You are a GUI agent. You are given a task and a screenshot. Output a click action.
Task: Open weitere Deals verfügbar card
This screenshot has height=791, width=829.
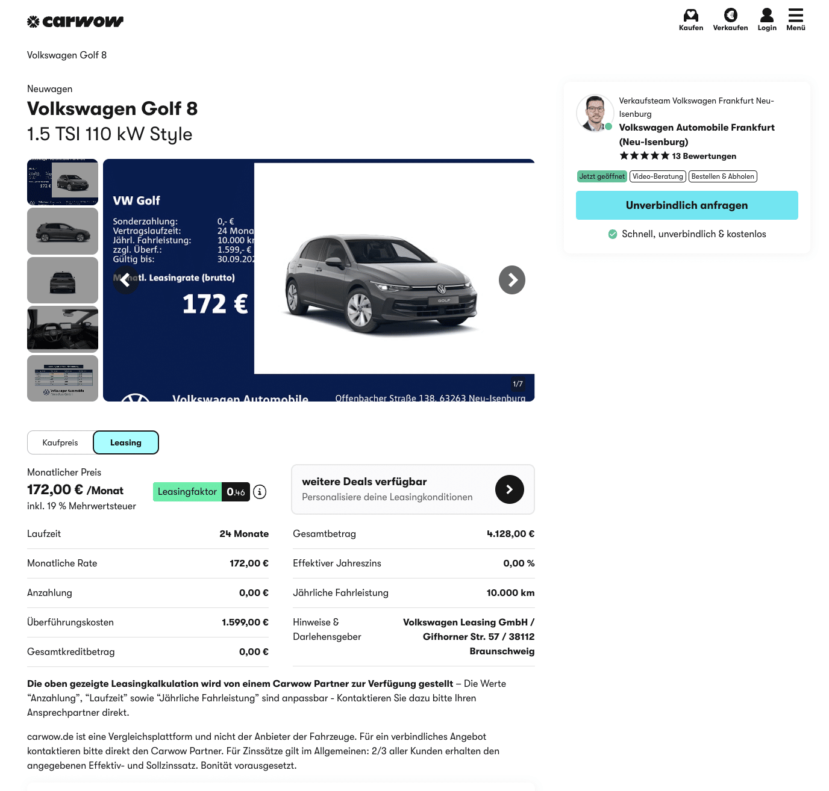[413, 489]
